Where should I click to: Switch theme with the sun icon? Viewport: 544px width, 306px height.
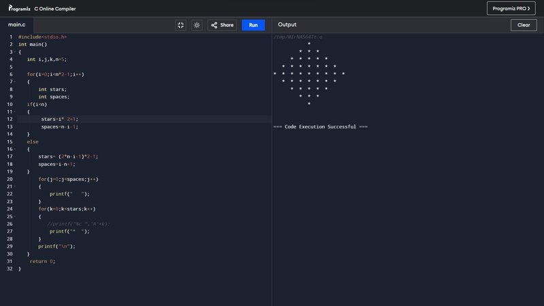(197, 25)
